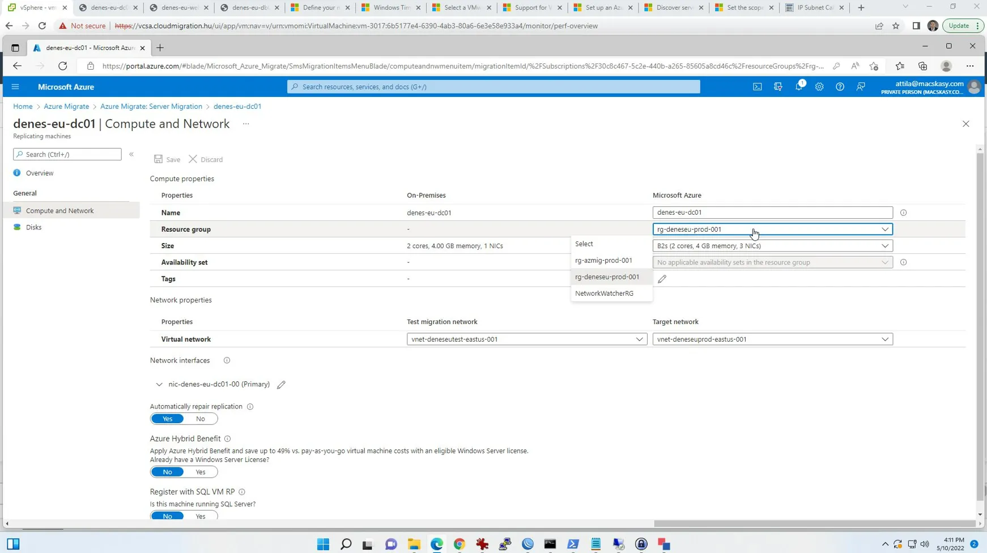
Task: Click the Azure VM name input field
Action: [x=772, y=212]
